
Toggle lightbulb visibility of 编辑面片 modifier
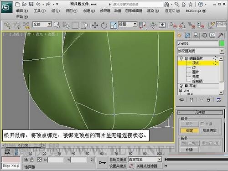point(181,58)
